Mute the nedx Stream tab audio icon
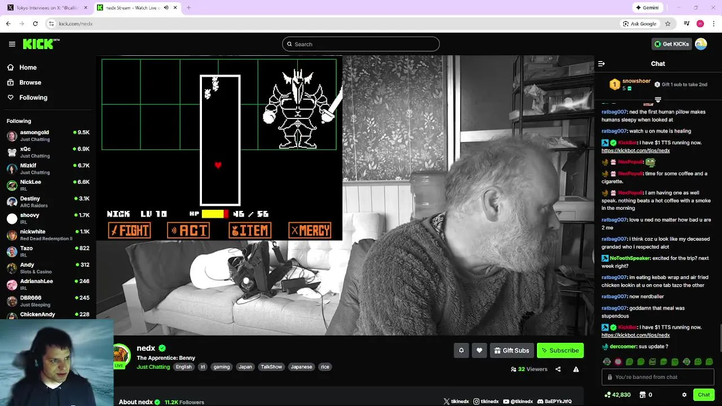Screen dimensions: 722x406 [x=166, y=8]
